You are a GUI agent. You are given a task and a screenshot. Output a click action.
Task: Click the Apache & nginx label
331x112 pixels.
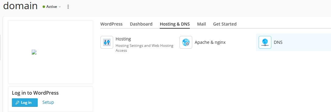tap(210, 42)
